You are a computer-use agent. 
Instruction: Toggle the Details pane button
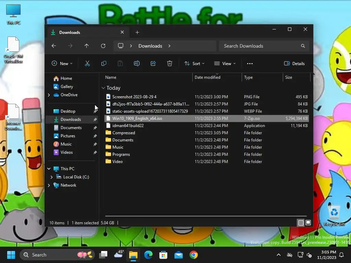[x=294, y=63]
